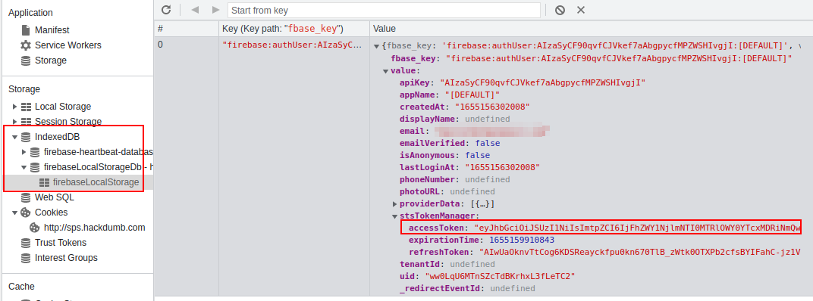Select Local Storage item
813x301 pixels.
(63, 107)
